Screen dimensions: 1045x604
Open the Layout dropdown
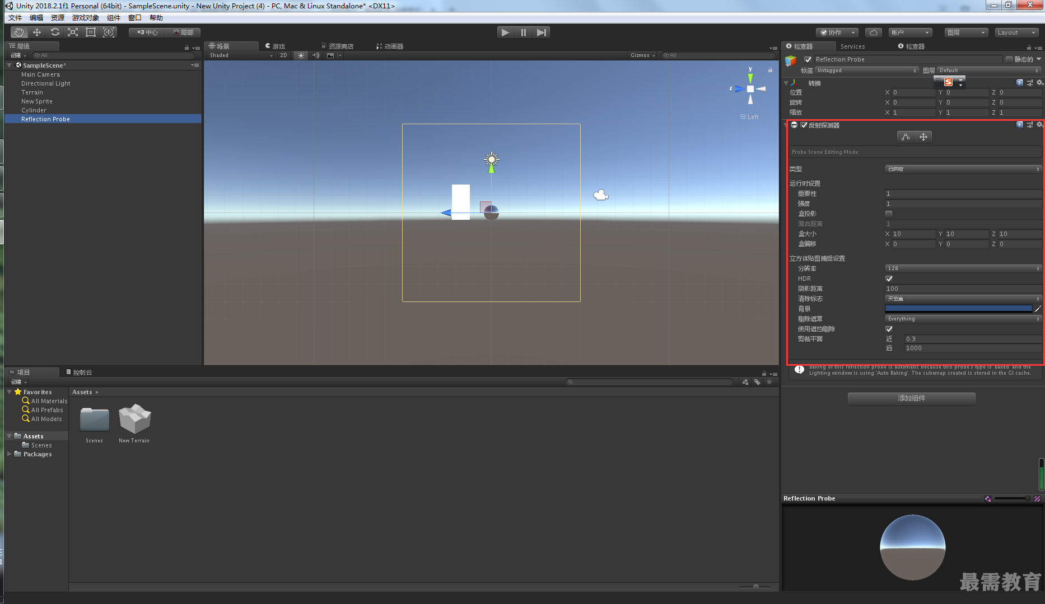point(1016,32)
